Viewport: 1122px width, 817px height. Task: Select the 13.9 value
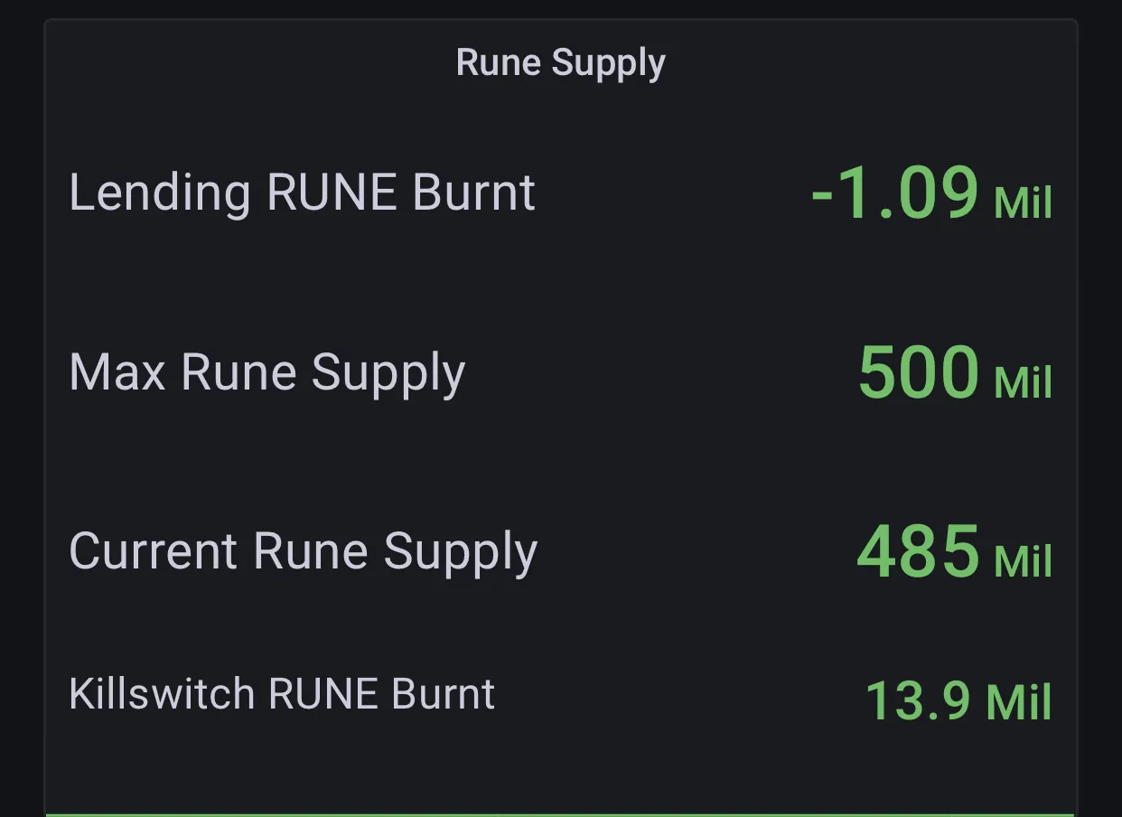tap(918, 700)
